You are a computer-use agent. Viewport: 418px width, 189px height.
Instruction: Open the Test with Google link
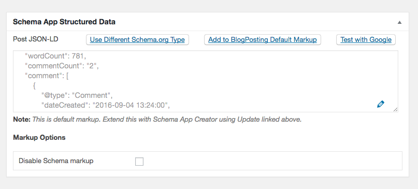[x=366, y=40]
